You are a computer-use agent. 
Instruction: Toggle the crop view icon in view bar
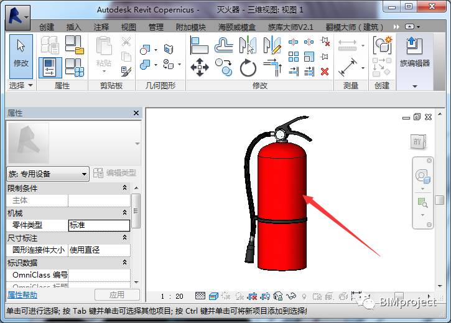coord(252,296)
